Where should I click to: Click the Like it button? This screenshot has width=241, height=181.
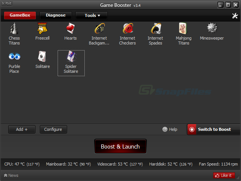click(x=224, y=175)
